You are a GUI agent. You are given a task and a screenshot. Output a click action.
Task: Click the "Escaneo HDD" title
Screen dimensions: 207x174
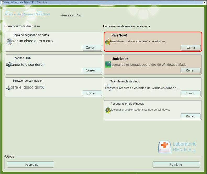(22, 58)
